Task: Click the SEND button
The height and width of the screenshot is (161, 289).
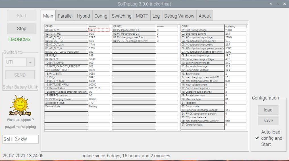Action: point(20,75)
